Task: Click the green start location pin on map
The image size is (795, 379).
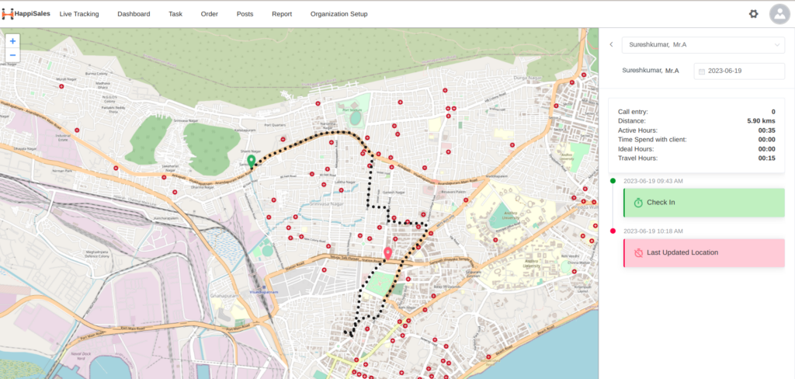Action: (x=251, y=162)
